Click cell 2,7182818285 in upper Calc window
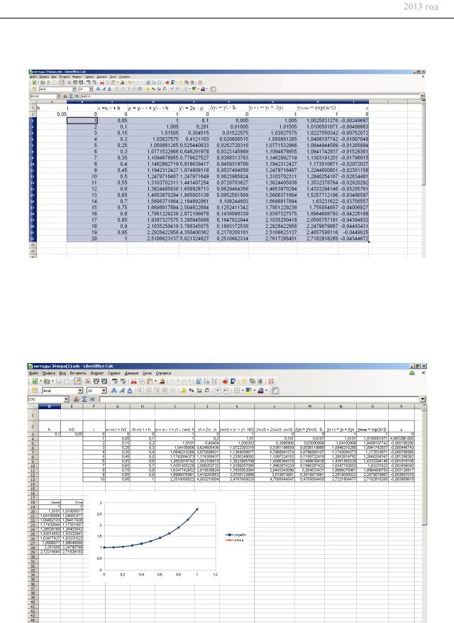Screen dimensions: 454x623 (x=322, y=239)
